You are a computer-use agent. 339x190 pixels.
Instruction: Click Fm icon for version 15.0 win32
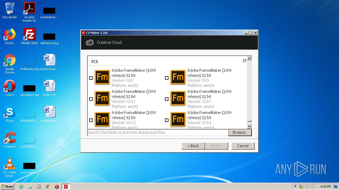tap(102, 77)
